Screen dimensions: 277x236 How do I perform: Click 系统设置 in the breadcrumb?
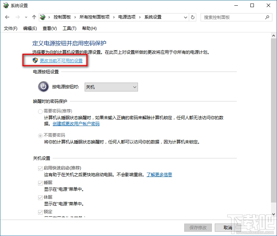point(153,17)
